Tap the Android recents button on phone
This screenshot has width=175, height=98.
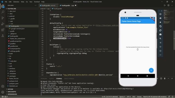147,76
